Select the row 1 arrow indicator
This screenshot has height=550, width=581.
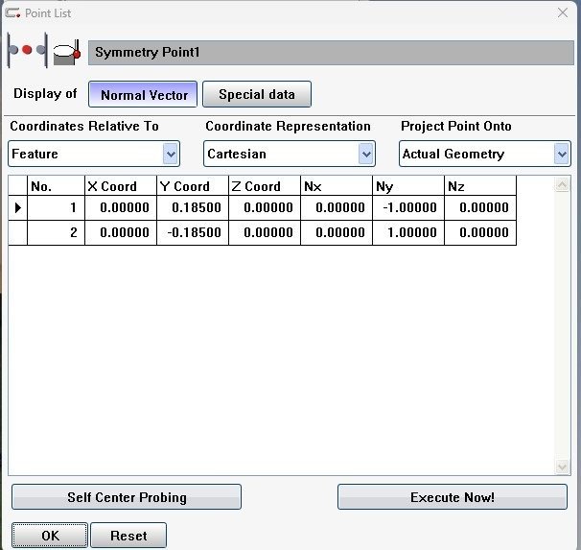[x=17, y=207]
